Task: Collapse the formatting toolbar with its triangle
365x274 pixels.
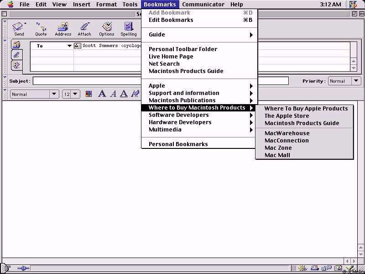Action: point(5,90)
